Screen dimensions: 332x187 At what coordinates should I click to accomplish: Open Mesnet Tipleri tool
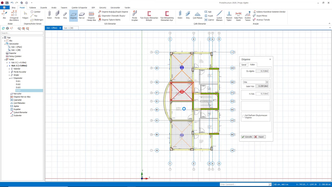coord(229,16)
